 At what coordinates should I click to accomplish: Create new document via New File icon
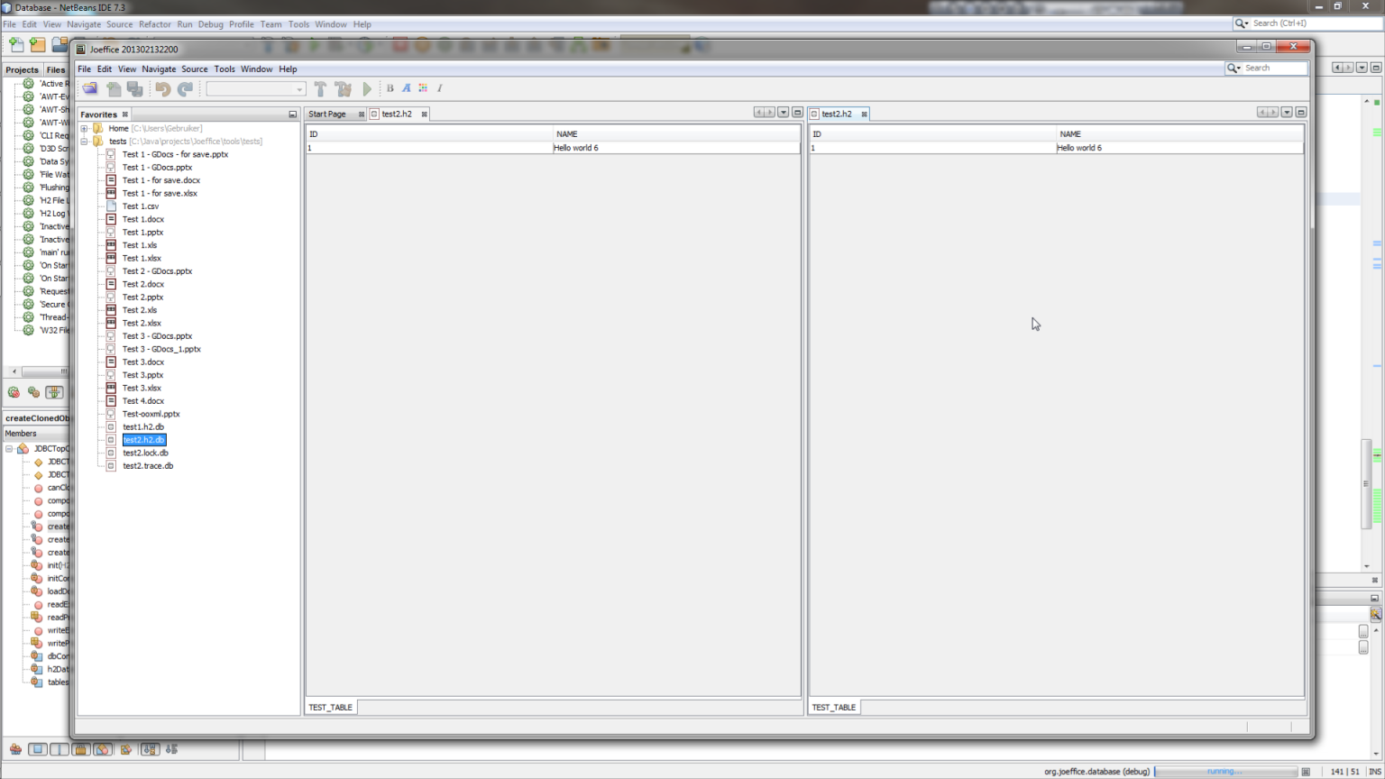(114, 88)
